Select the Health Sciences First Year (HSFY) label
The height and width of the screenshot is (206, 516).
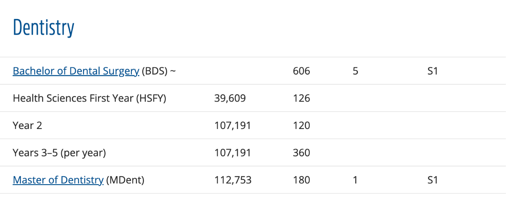coord(89,98)
